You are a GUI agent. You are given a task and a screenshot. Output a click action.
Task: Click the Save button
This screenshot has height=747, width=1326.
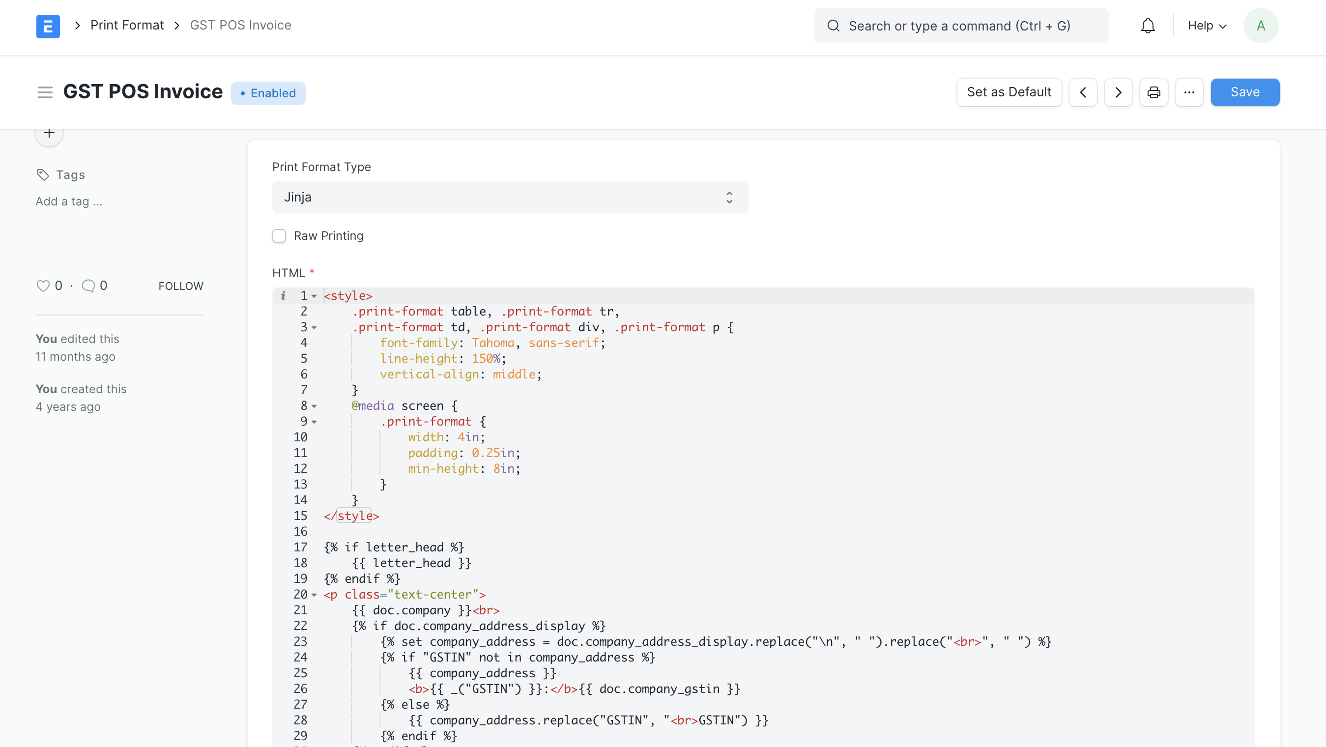click(x=1245, y=92)
